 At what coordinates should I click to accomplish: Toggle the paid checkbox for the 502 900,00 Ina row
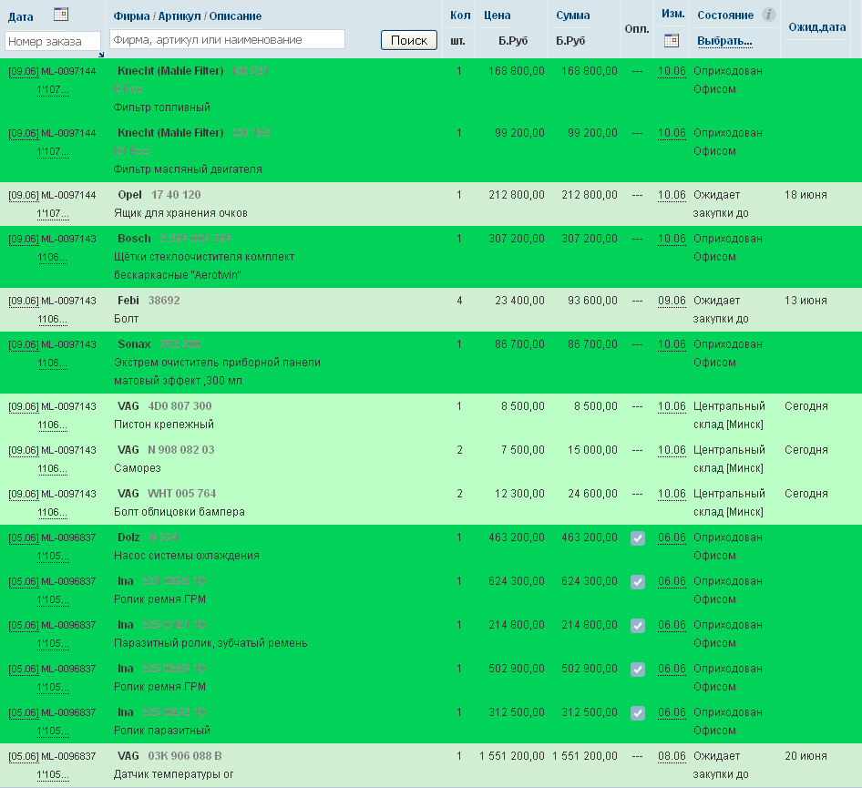click(x=638, y=670)
